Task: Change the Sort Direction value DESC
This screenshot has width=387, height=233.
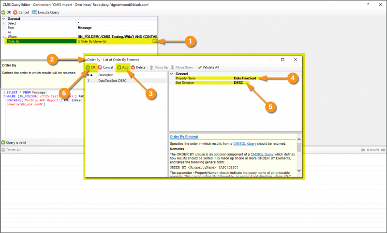Action: tap(238, 83)
